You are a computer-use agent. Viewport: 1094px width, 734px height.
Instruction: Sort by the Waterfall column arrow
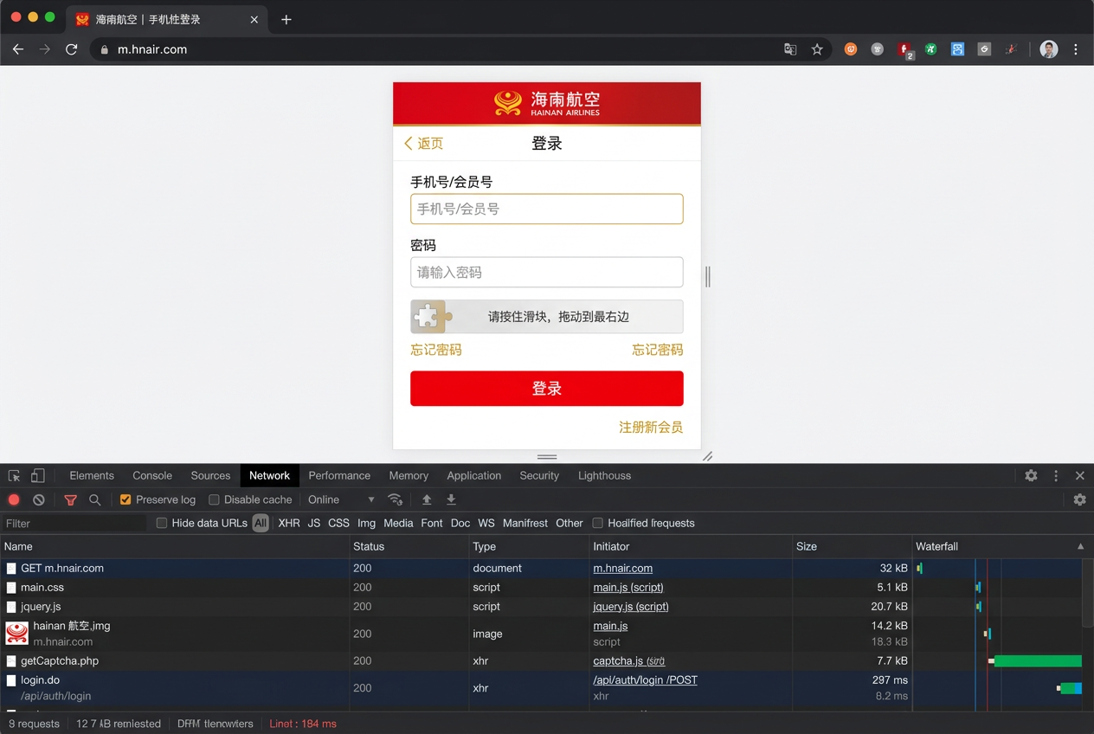1080,546
